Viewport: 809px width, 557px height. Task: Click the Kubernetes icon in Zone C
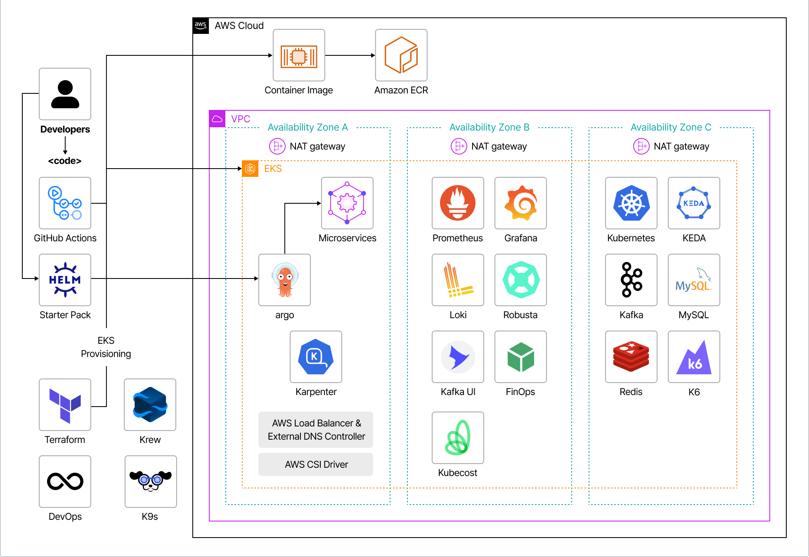coord(631,203)
